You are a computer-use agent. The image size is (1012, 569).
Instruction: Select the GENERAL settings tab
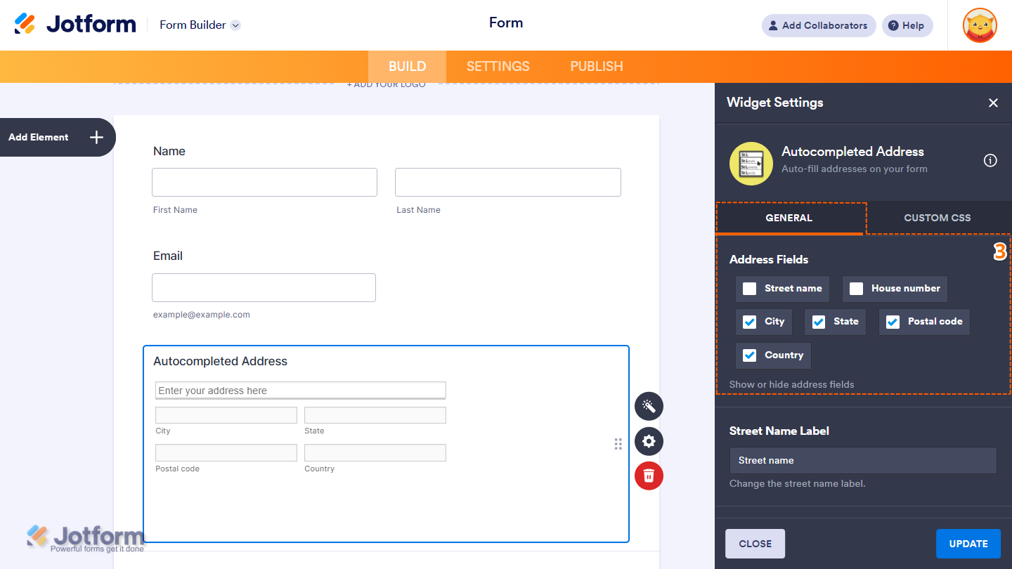pyautogui.click(x=789, y=218)
